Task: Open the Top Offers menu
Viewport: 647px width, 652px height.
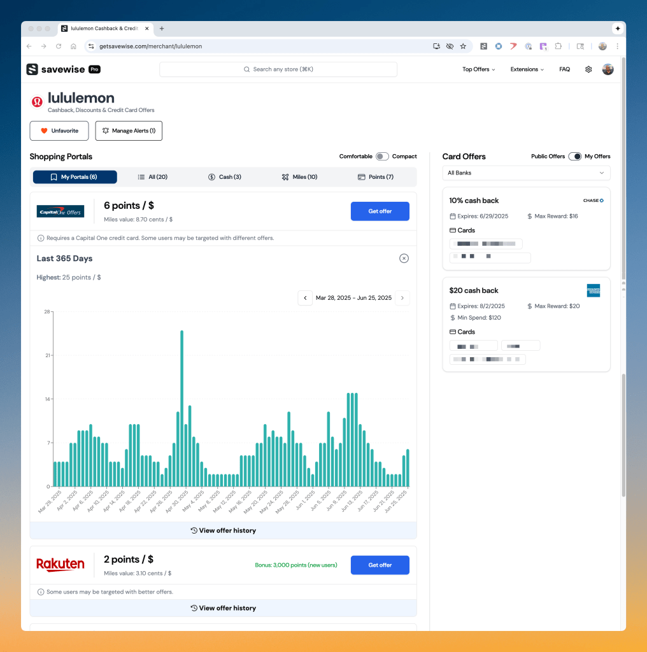Action: click(x=478, y=69)
